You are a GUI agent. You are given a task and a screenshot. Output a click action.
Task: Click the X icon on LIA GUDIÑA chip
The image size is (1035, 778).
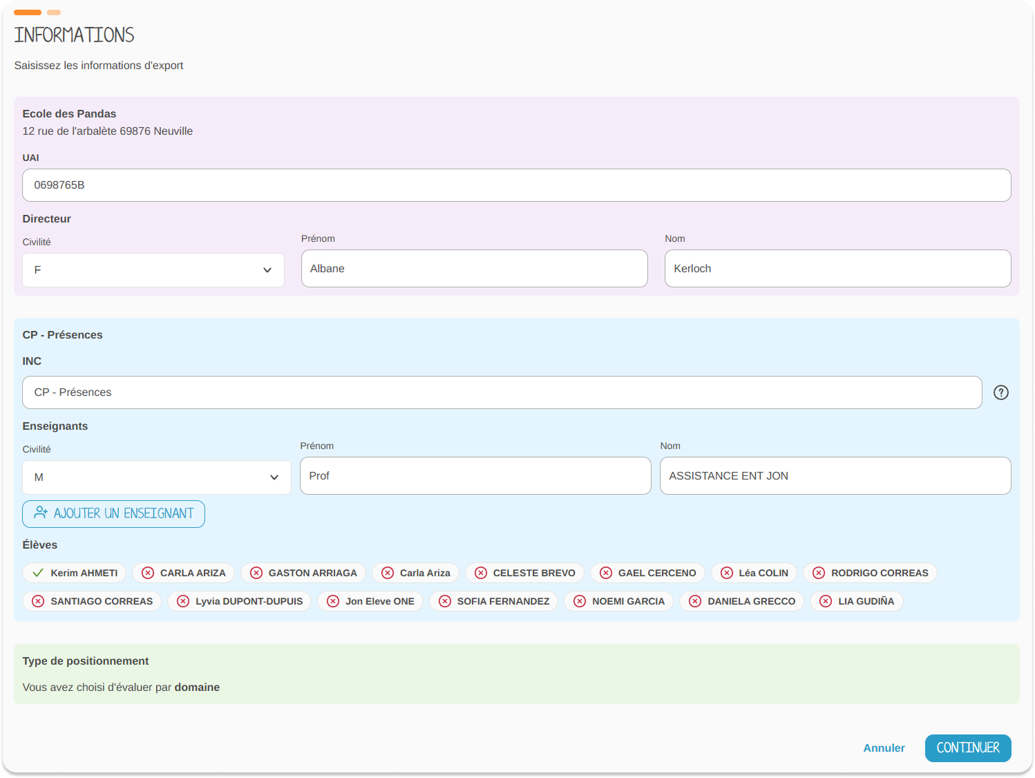tap(826, 601)
